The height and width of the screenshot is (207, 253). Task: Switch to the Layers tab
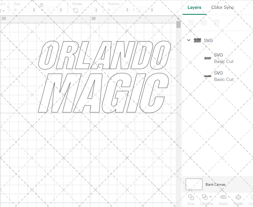point(194,7)
